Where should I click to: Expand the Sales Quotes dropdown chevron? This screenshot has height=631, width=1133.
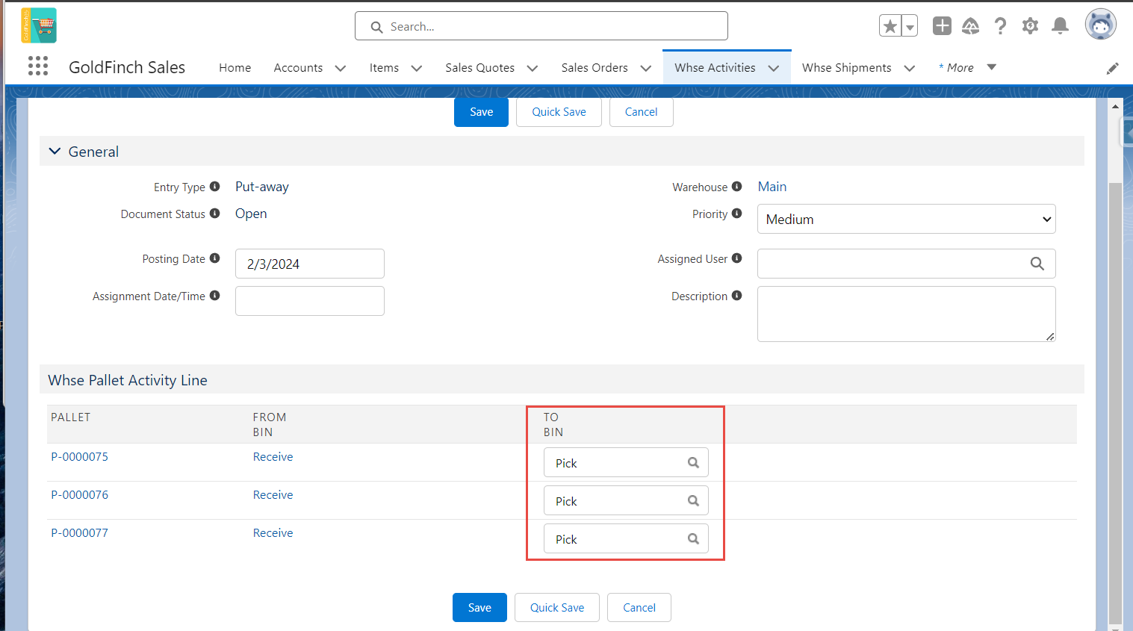coord(532,68)
